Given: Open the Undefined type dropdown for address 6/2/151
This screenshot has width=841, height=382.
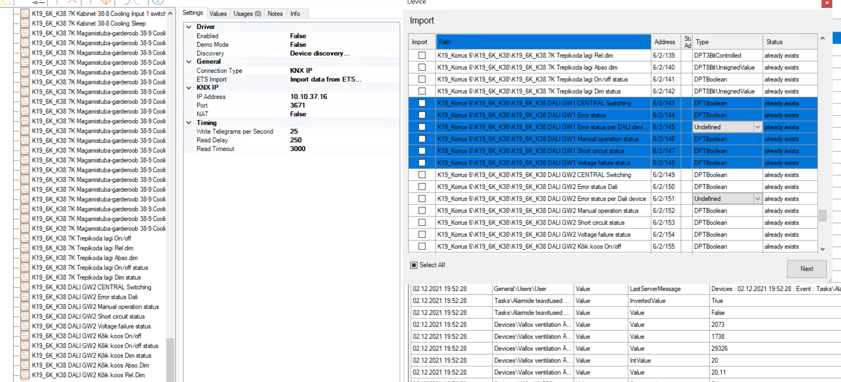Looking at the screenshot, I should coord(757,199).
